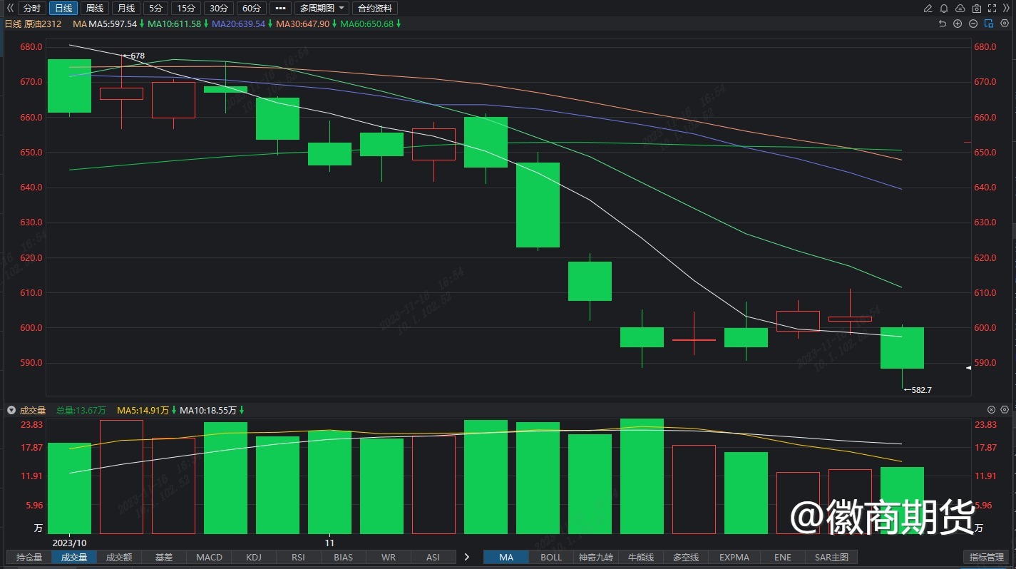Show the ASI sub-indicator
The width and height of the screenshot is (1016, 569).
tap(433, 557)
